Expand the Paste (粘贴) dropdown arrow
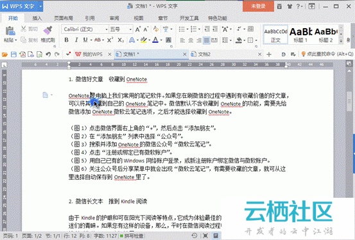 [x=16, y=40]
